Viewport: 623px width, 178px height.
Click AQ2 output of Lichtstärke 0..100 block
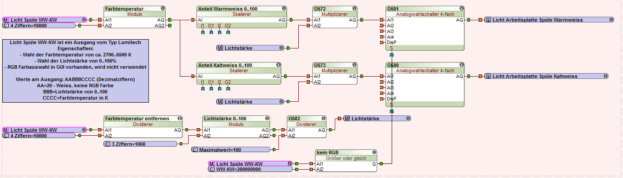pyautogui.click(x=273, y=136)
